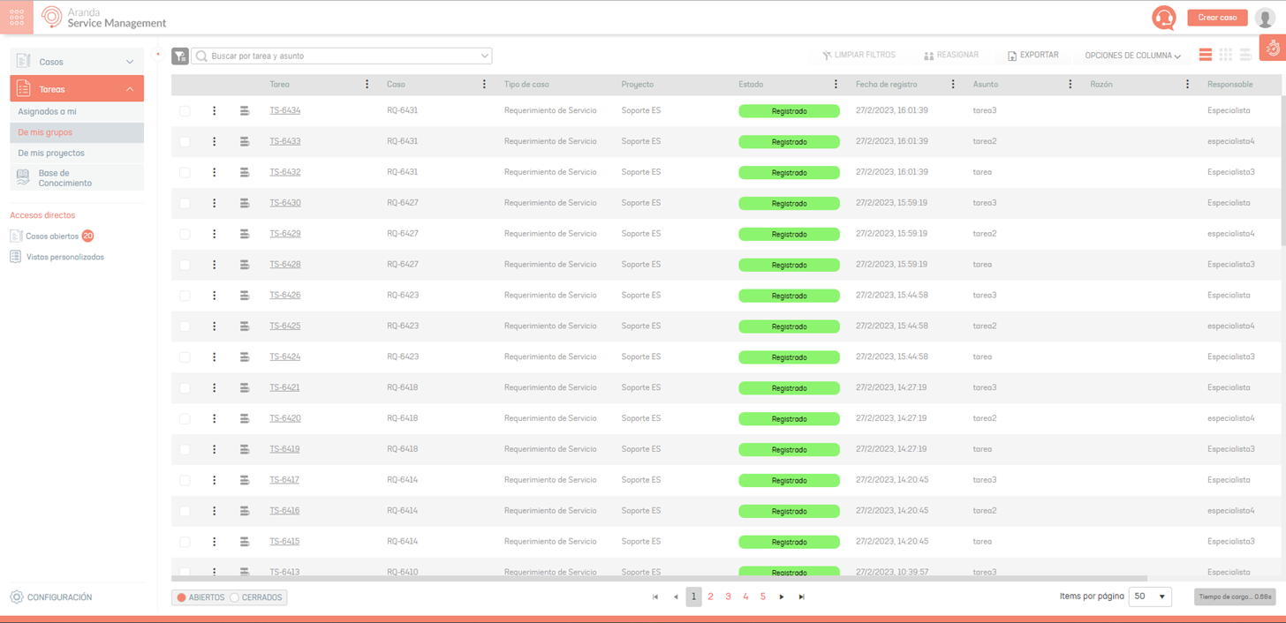The width and height of the screenshot is (1286, 623).
Task: Switch to list view layout icon
Action: pos(1205,55)
